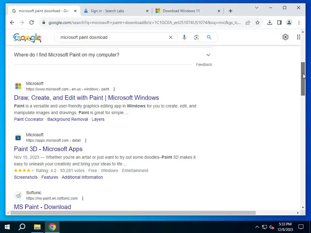This screenshot has width=311, height=233.
Task: Click the scroll-right arrow of horizontal scrollbar
Action: (x=298, y=213)
